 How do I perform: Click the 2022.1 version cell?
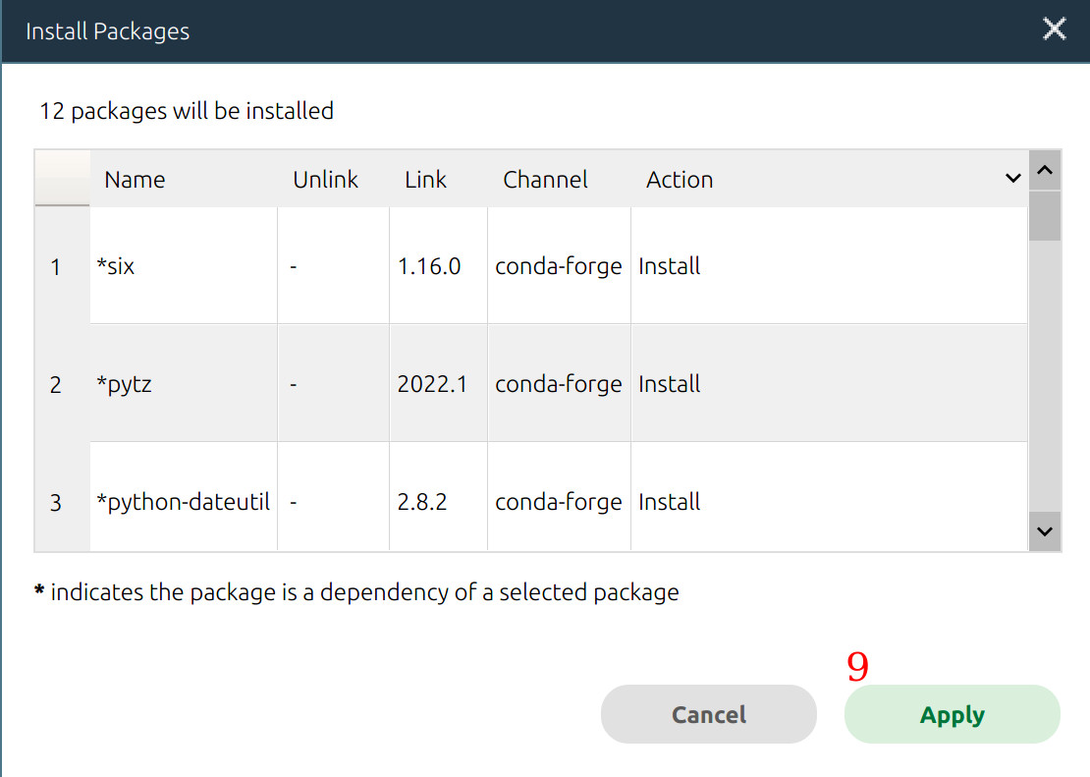(432, 384)
